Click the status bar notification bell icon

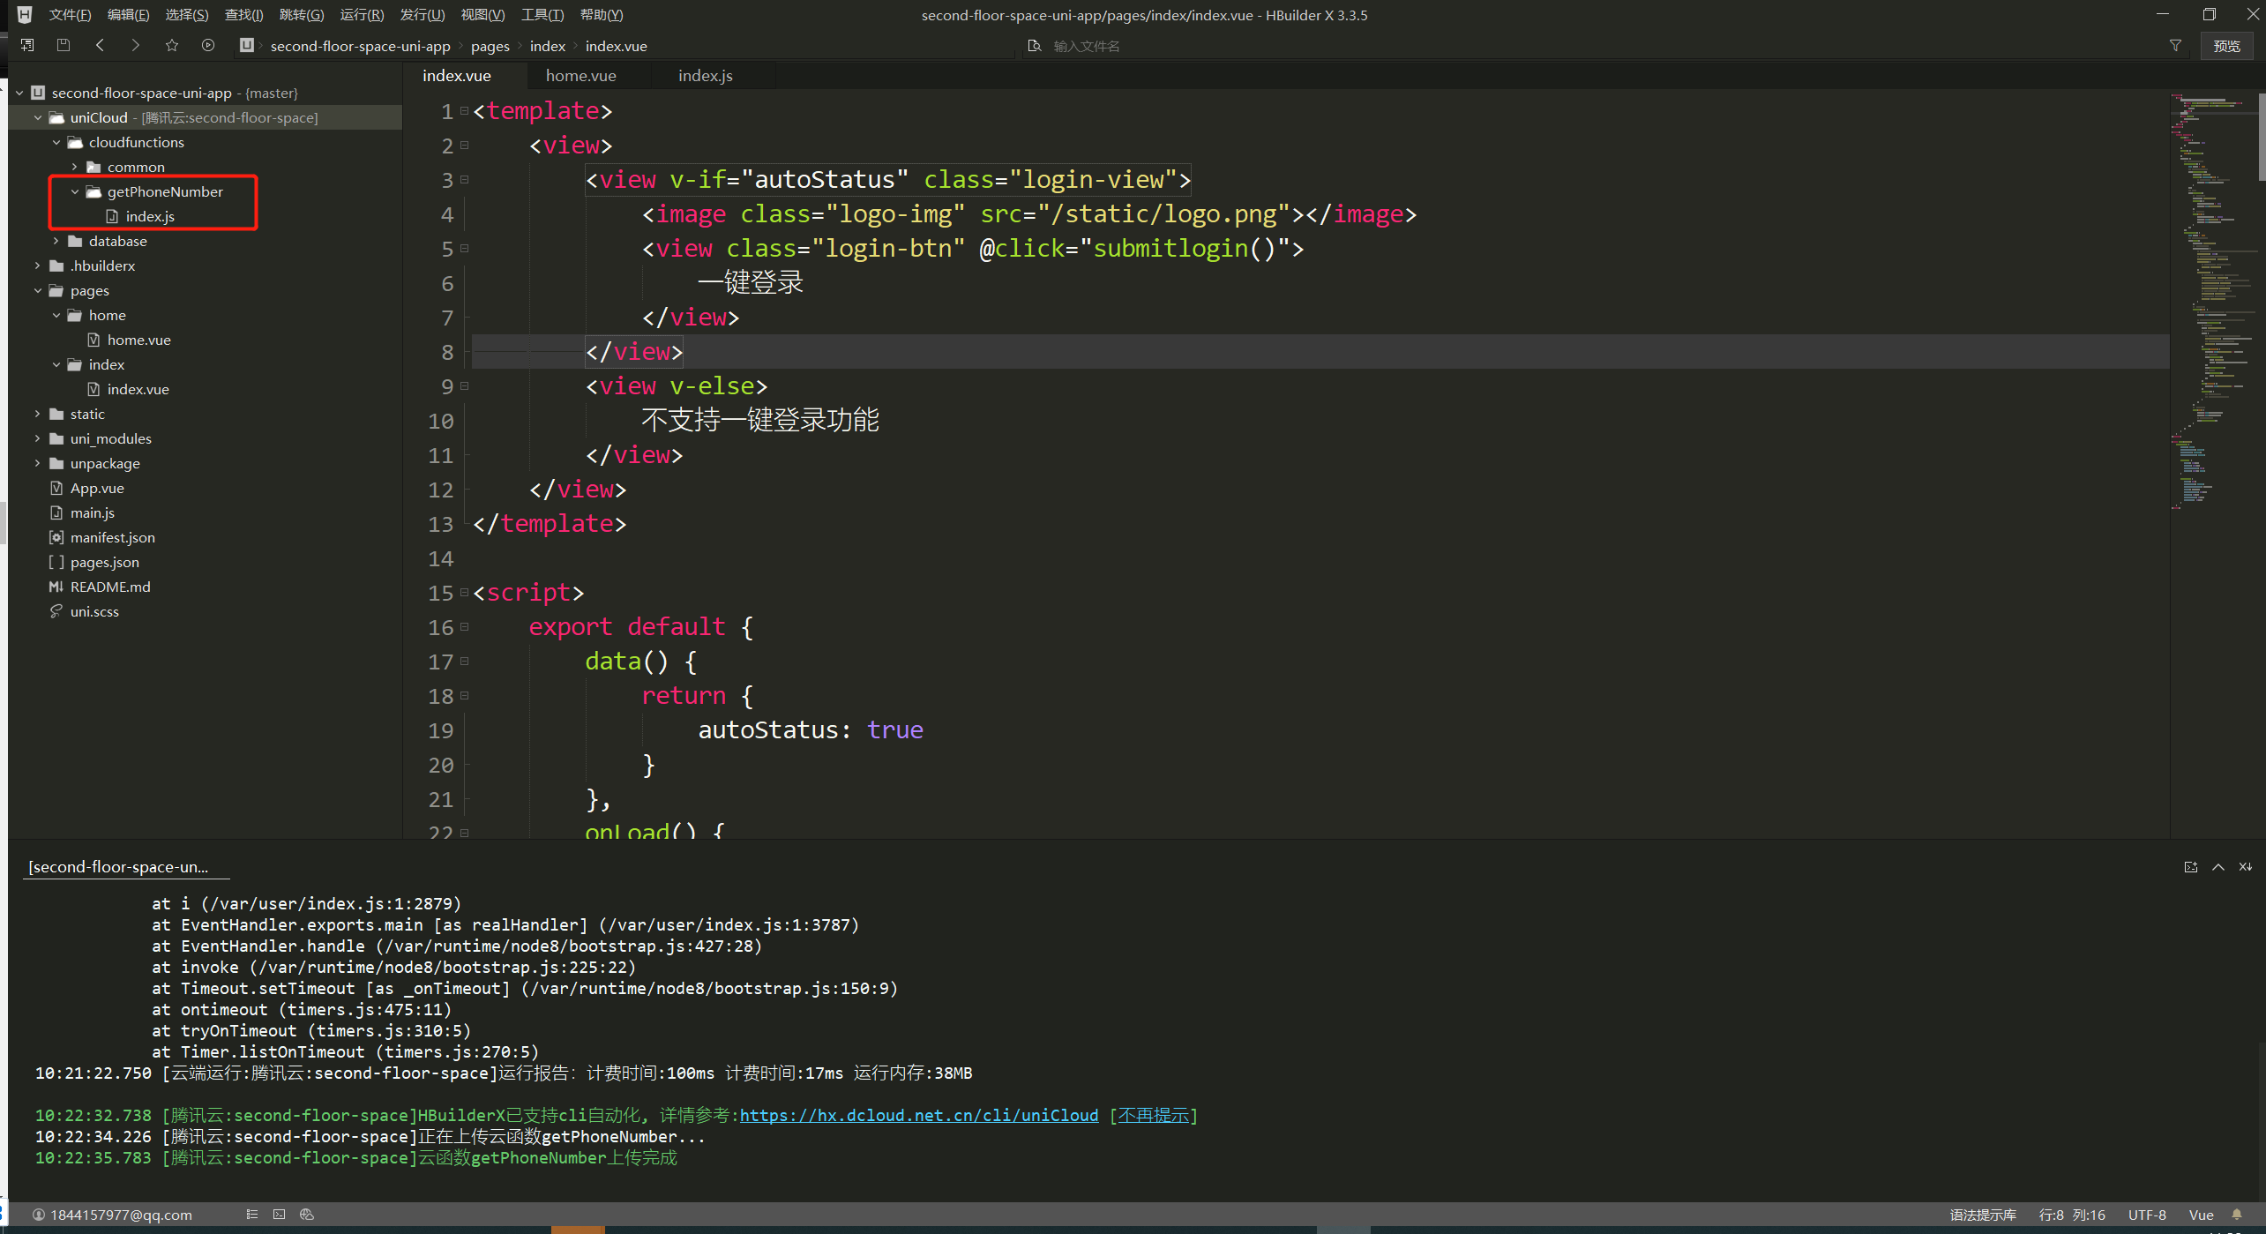click(x=2237, y=1215)
